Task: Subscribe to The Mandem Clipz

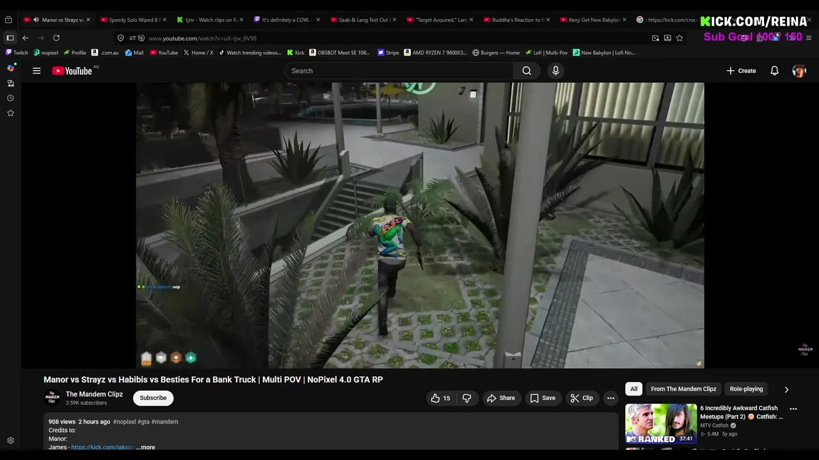Action: [x=153, y=398]
